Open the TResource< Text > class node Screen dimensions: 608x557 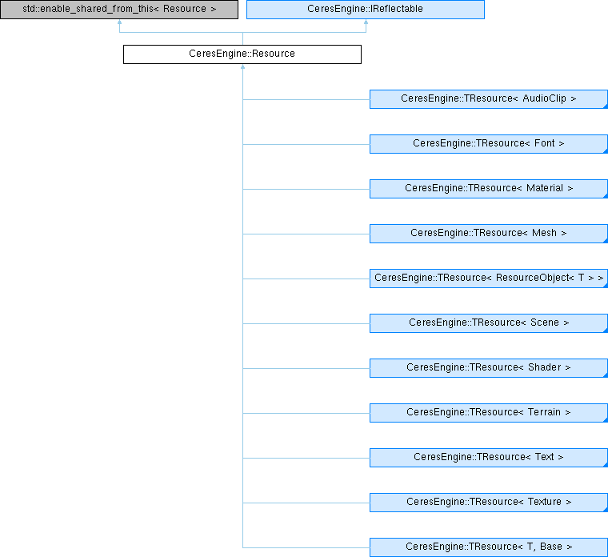click(x=488, y=458)
